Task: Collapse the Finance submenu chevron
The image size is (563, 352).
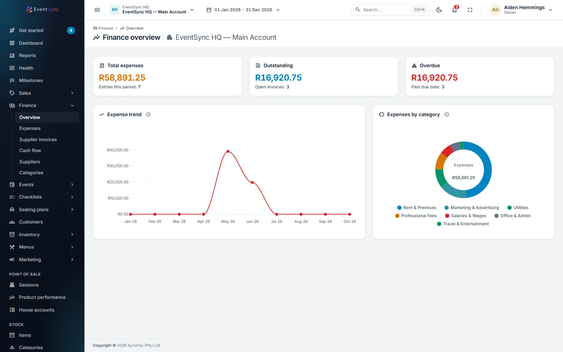Action: click(72, 105)
